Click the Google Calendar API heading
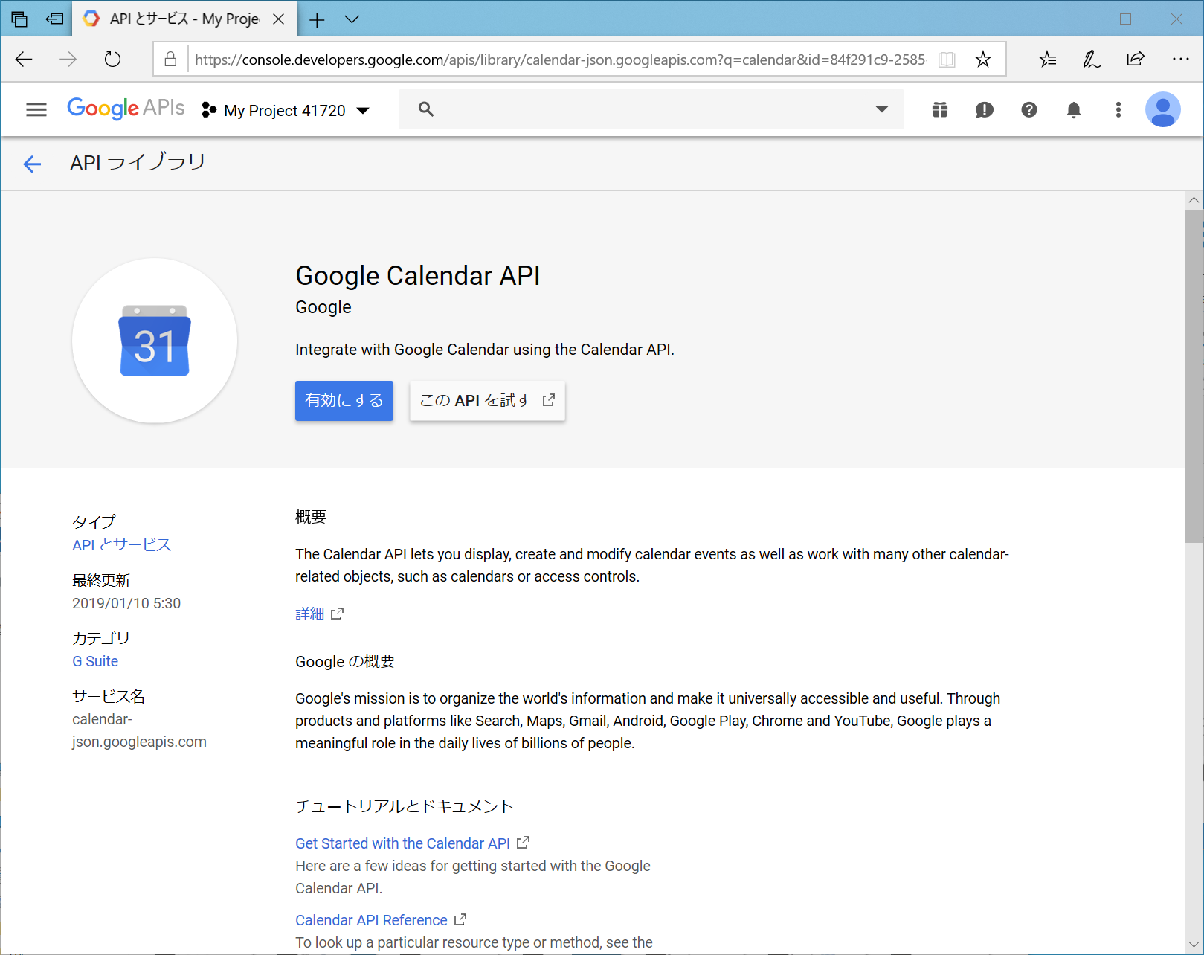The height and width of the screenshot is (955, 1204). pos(418,276)
